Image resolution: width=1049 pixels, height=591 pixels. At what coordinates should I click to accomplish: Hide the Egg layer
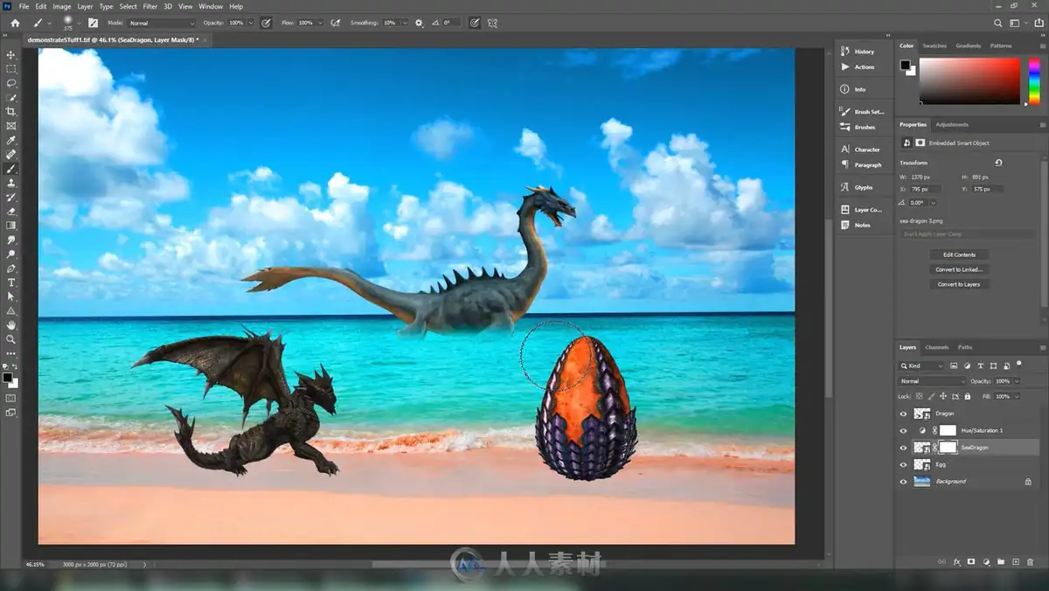[x=904, y=464]
